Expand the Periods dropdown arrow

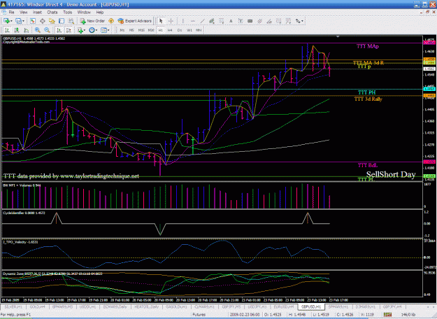pos(96,30)
